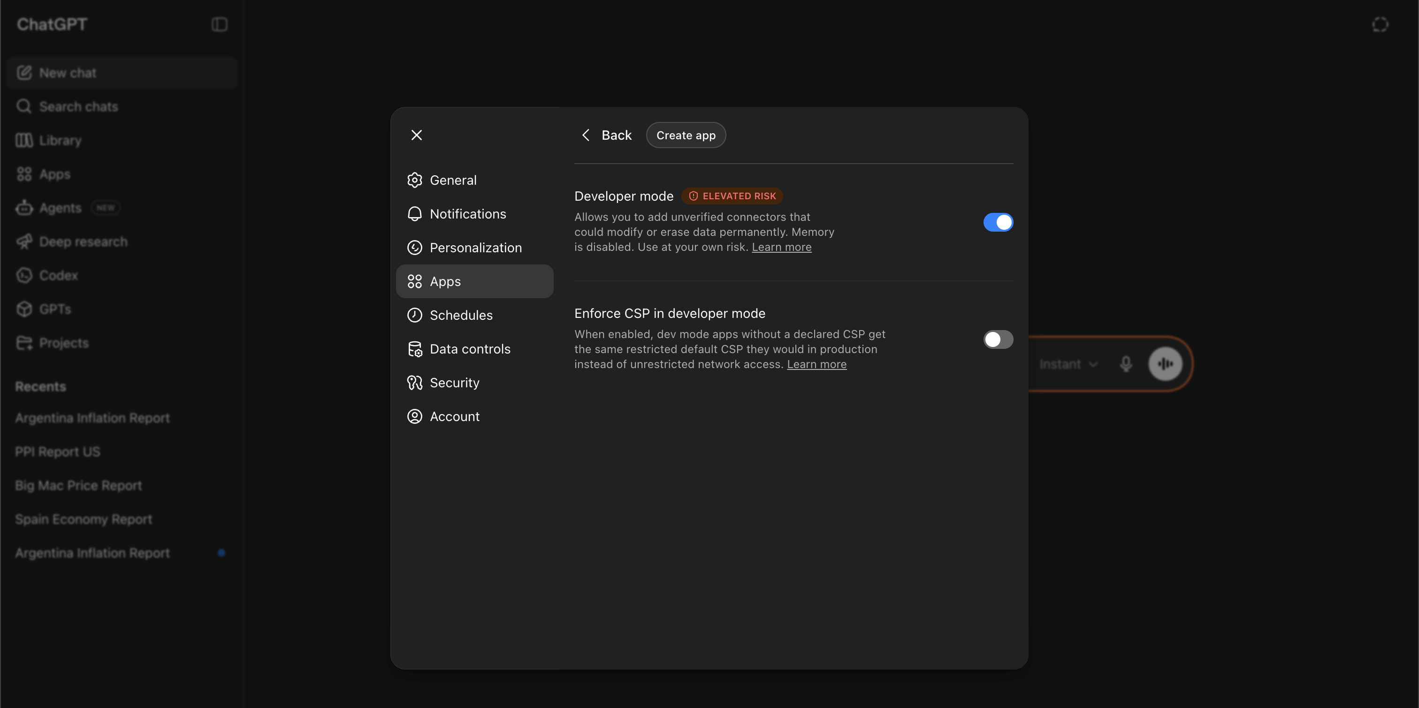Click the Agents robot icon

(x=23, y=208)
